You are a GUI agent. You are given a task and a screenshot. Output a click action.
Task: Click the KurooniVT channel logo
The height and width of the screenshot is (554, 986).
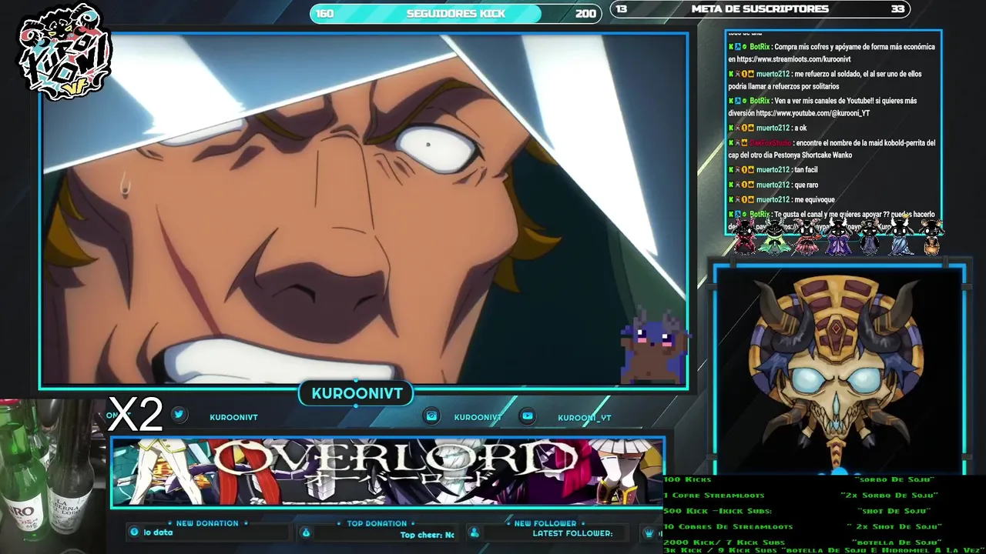coord(65,52)
